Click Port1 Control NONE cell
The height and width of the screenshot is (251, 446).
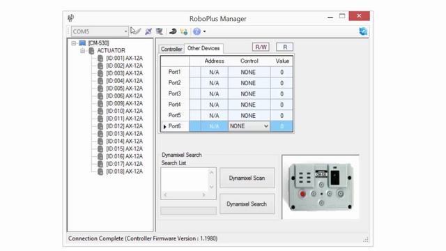coord(249,73)
